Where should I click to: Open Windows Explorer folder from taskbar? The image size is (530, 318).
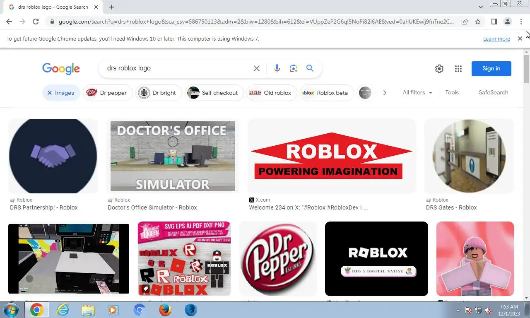tap(88, 310)
